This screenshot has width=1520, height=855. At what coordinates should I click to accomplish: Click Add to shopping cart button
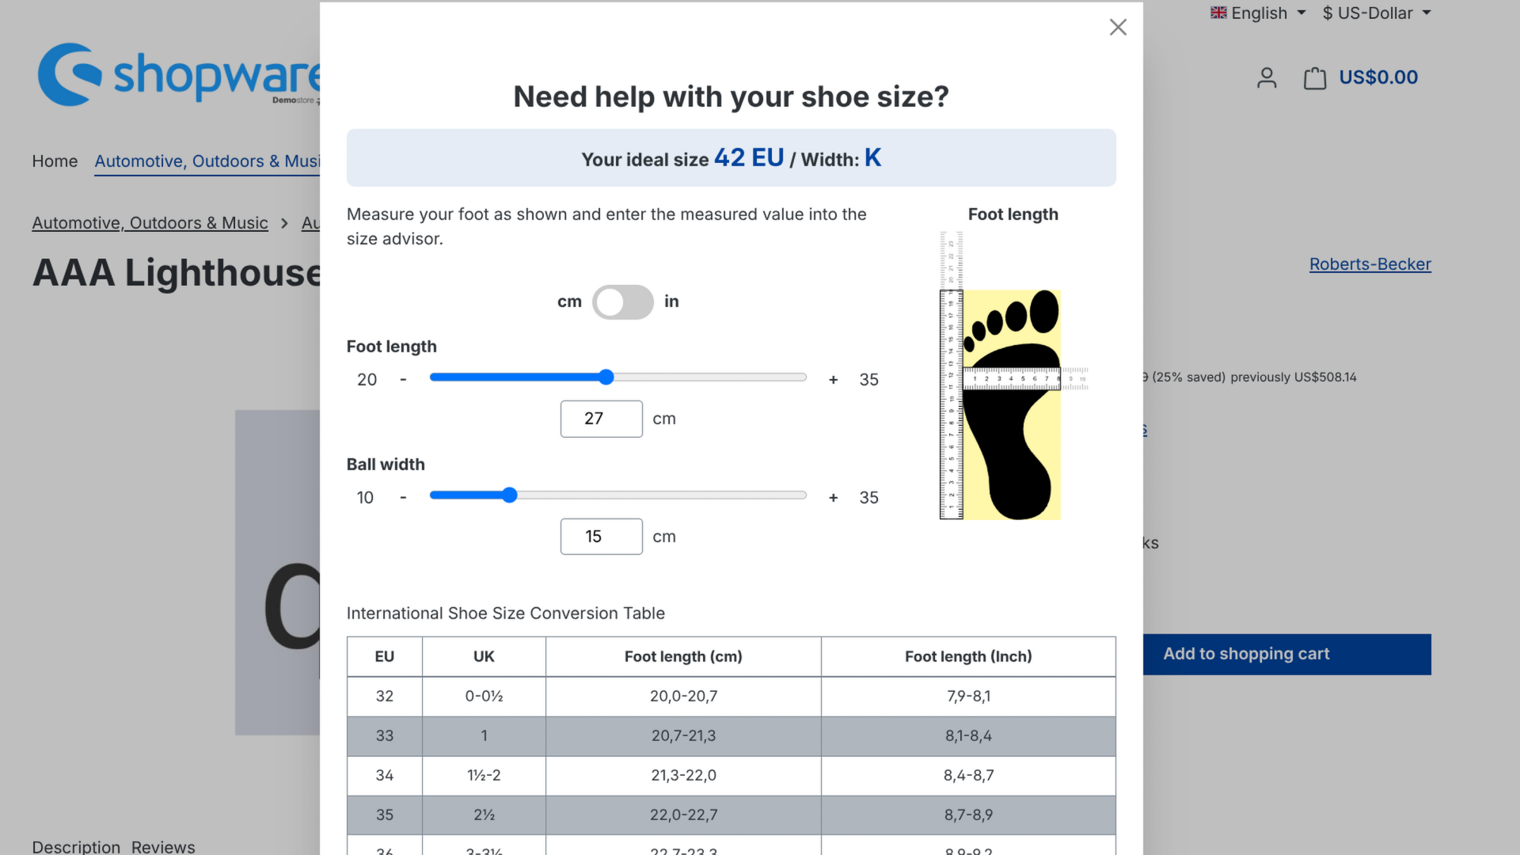click(1286, 654)
